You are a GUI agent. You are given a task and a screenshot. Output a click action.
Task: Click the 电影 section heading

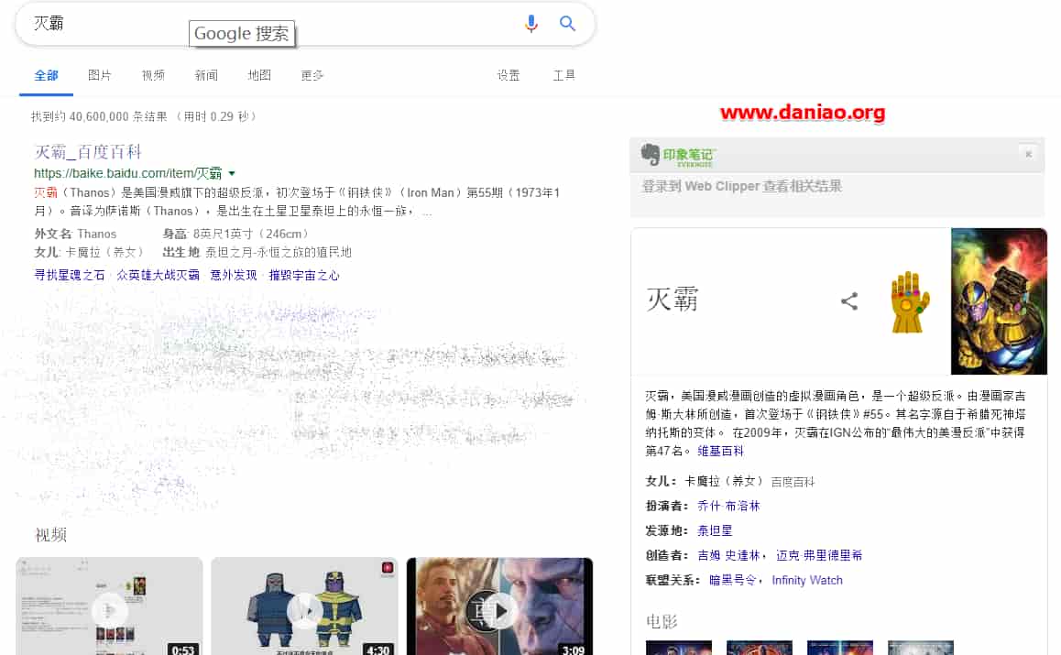click(x=662, y=621)
